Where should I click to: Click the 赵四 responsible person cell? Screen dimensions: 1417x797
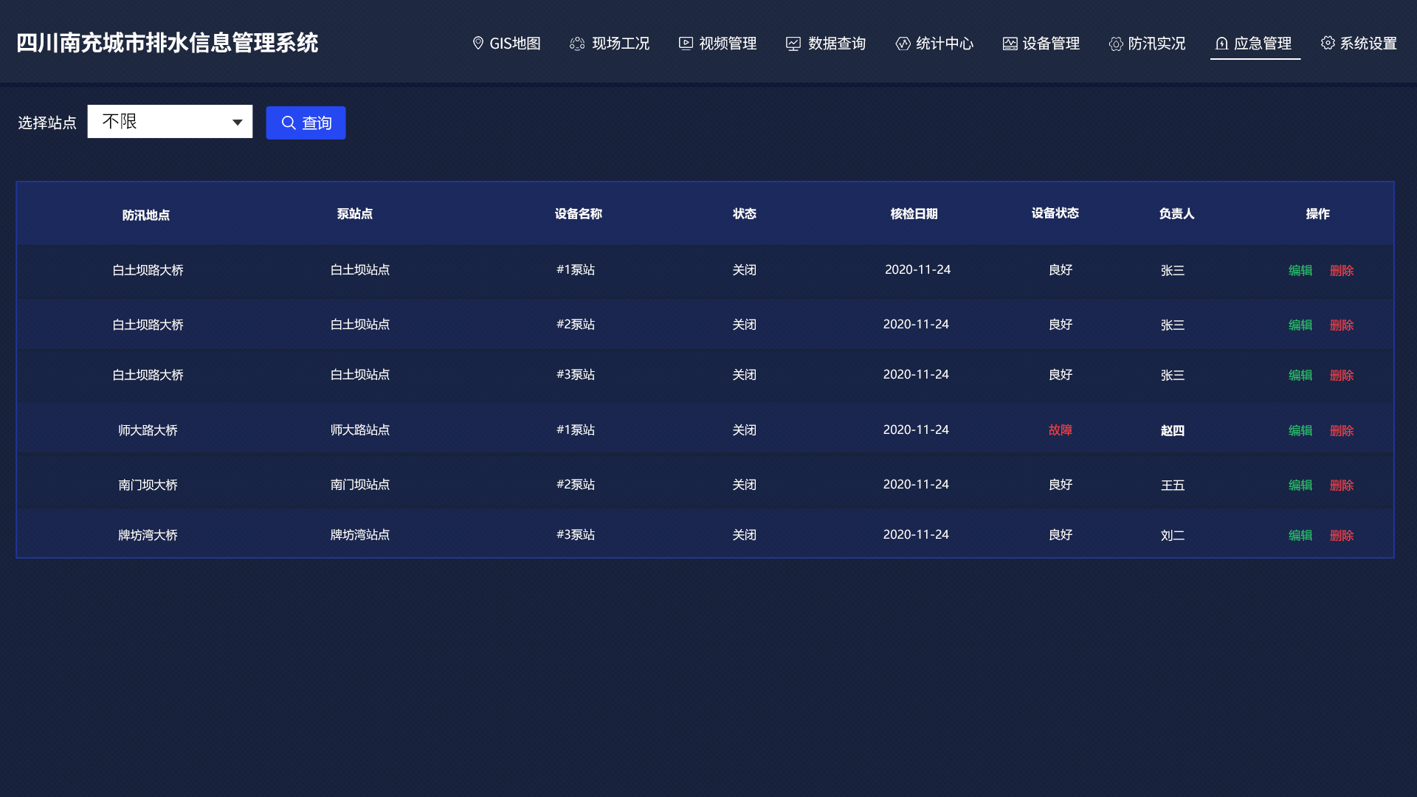tap(1173, 431)
